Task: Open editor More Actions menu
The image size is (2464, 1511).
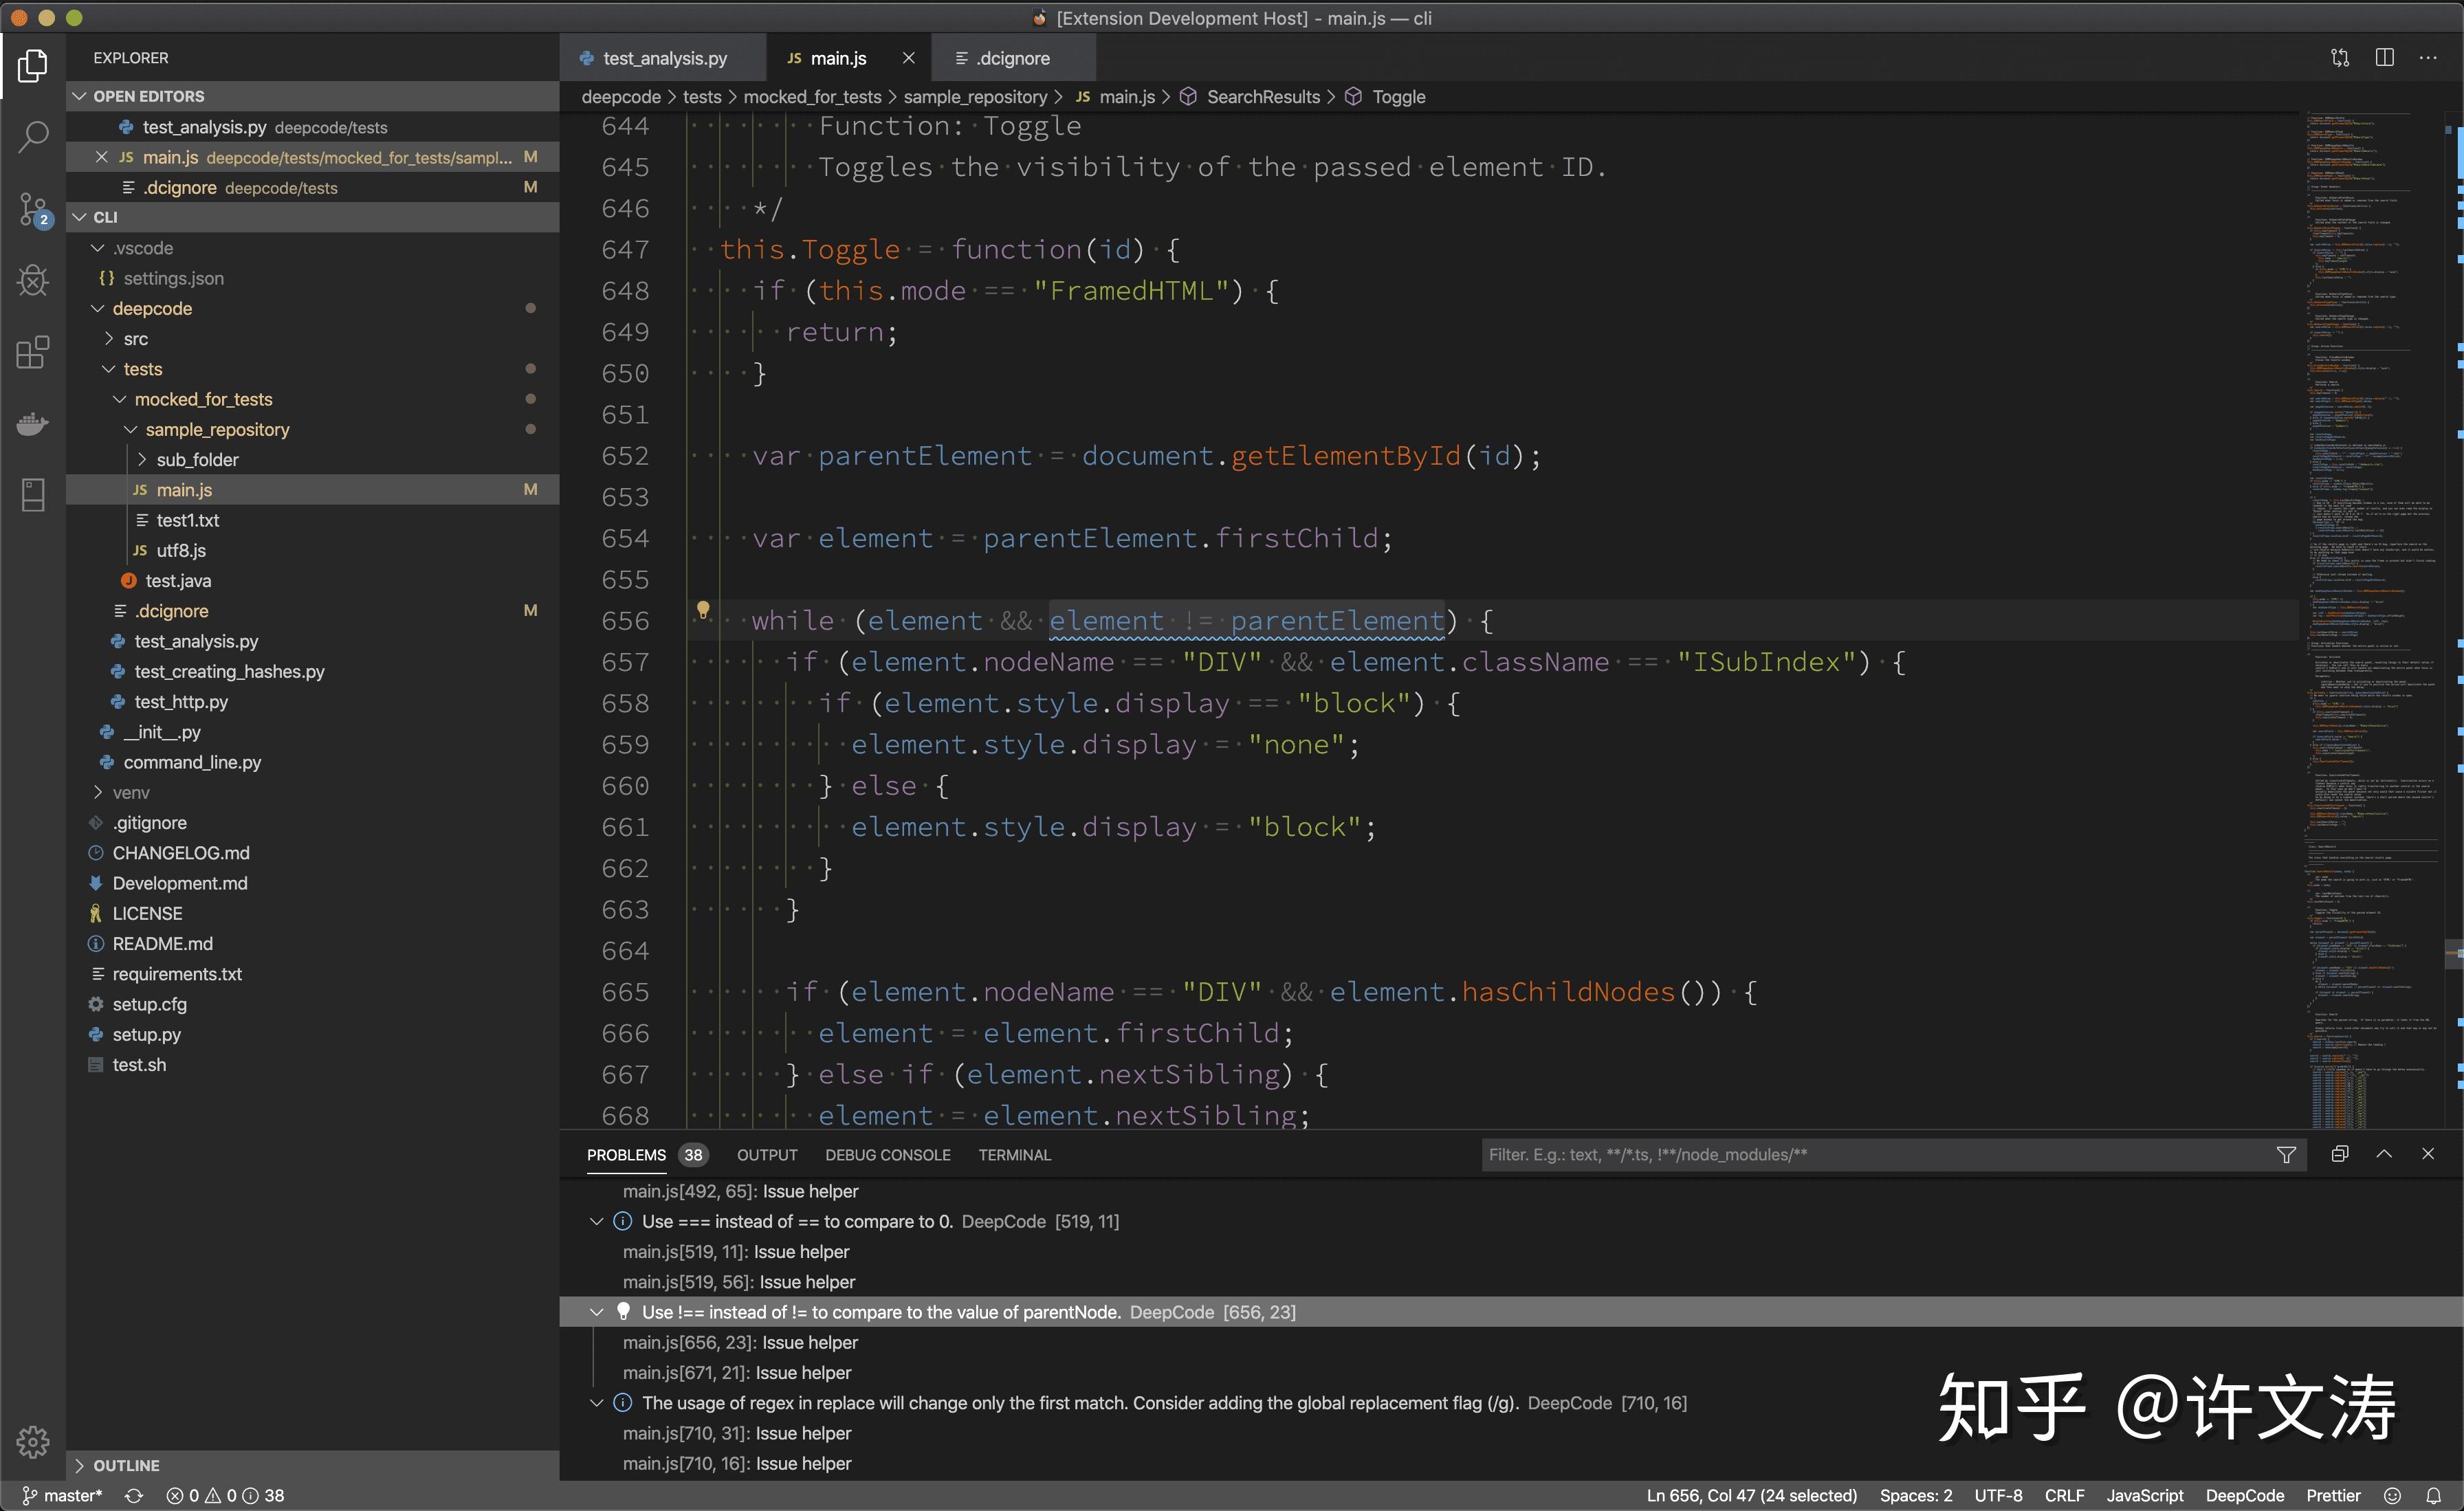Action: [x=2428, y=58]
